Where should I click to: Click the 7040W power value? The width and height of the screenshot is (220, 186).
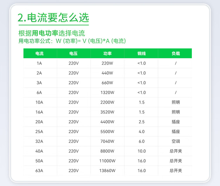[x=107, y=141]
